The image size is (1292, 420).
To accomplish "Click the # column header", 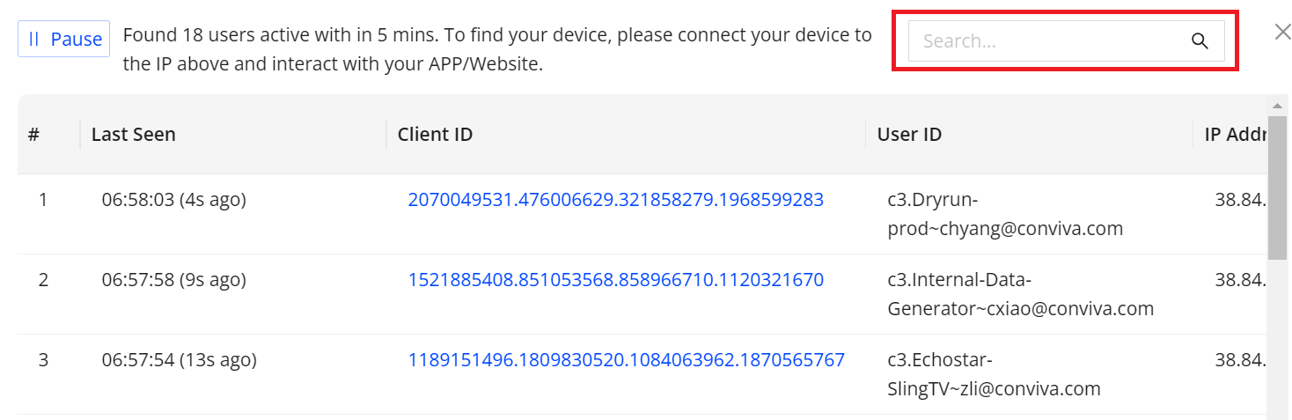I will (x=33, y=135).
